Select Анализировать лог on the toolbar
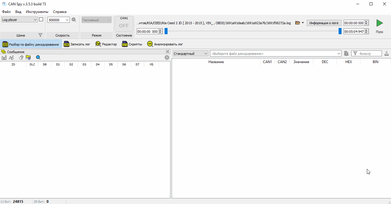 [165, 44]
